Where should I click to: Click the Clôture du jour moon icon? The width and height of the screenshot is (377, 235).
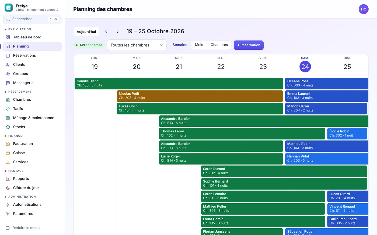[x=8, y=188]
